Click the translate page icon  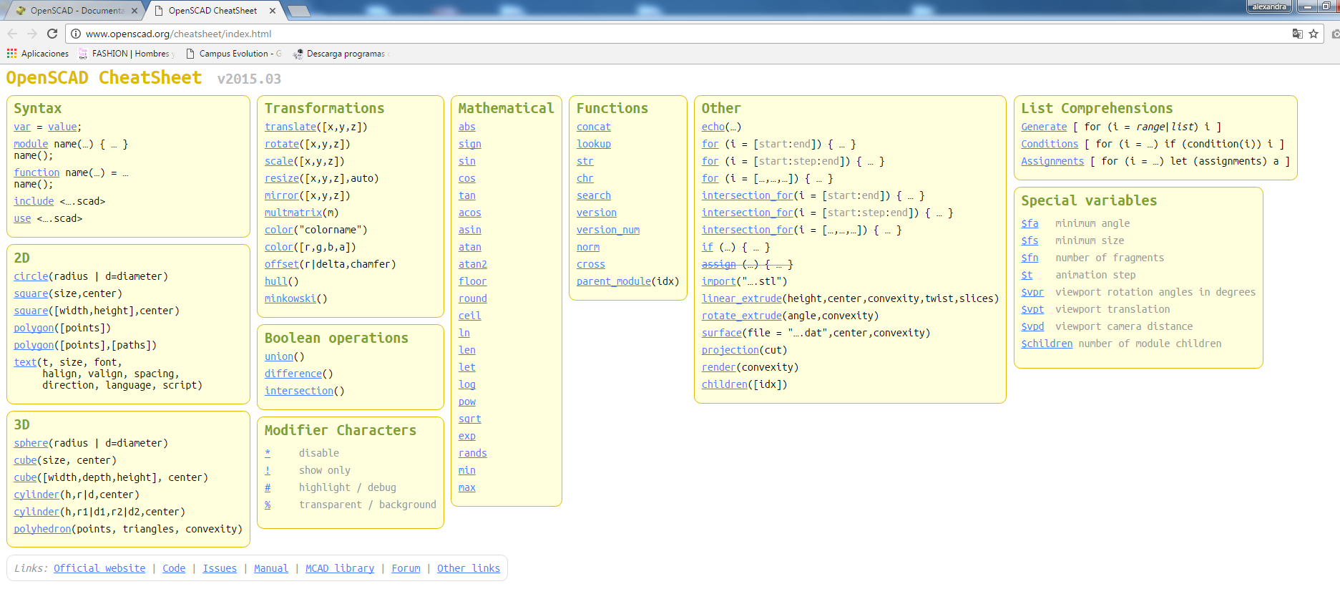[x=1297, y=34]
